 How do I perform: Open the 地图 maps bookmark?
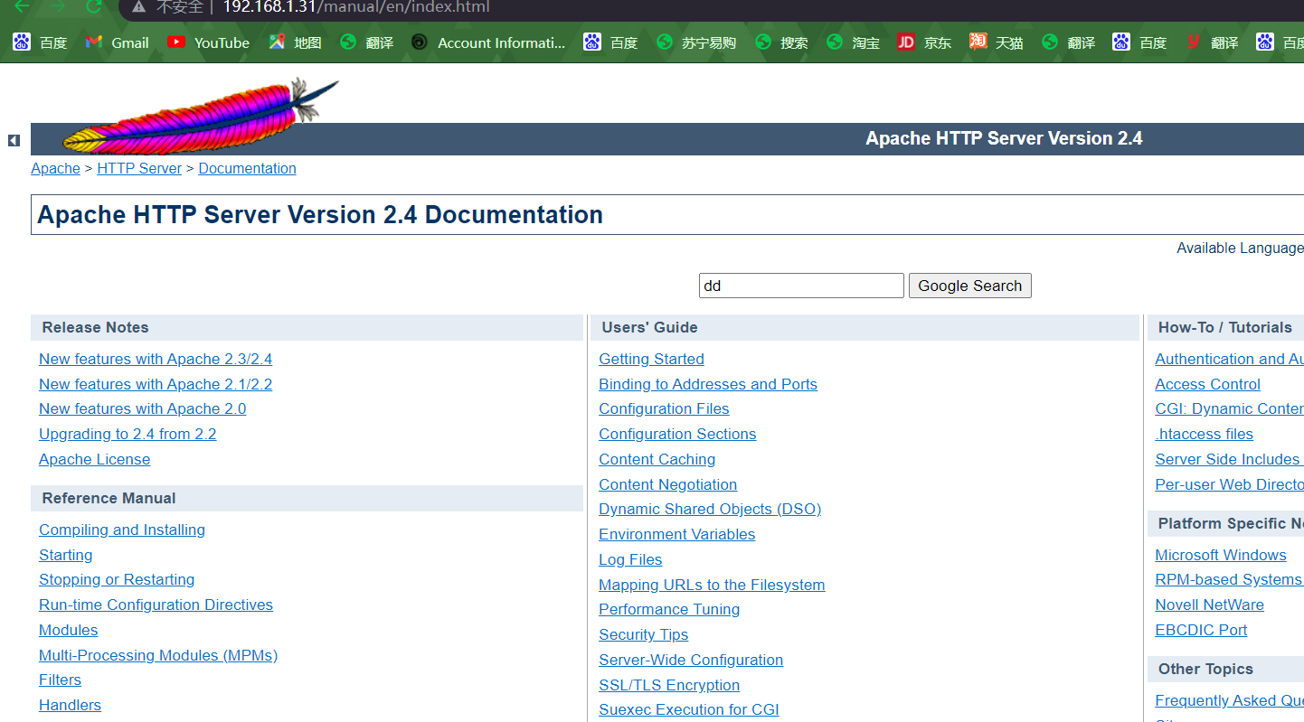(295, 42)
